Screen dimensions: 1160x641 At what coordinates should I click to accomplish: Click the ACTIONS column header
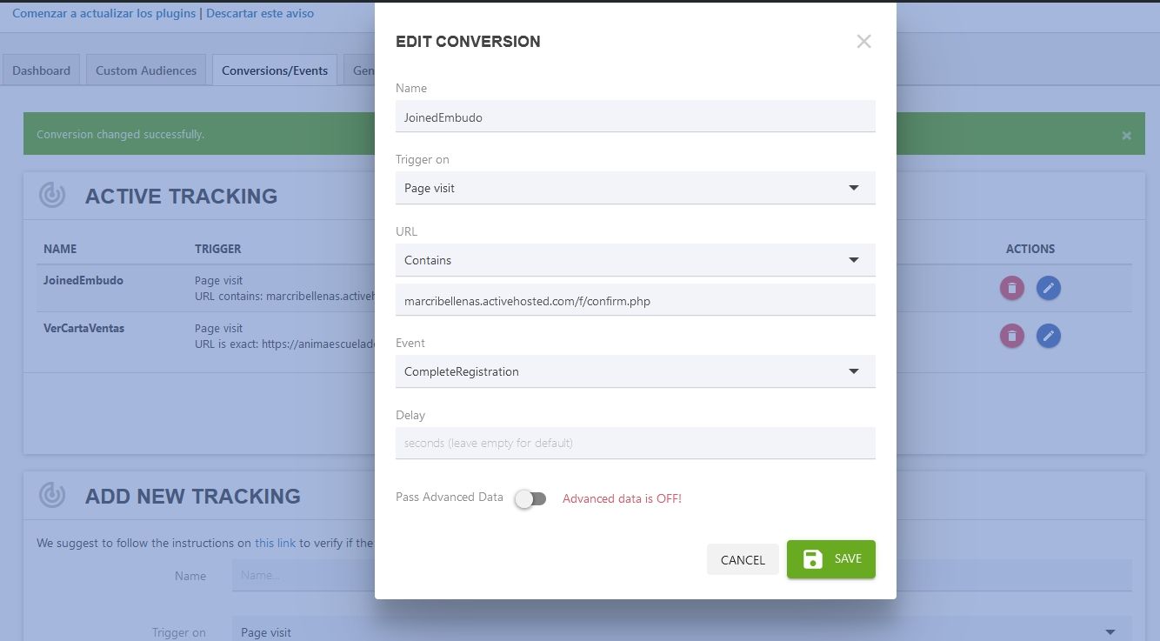coord(1030,249)
